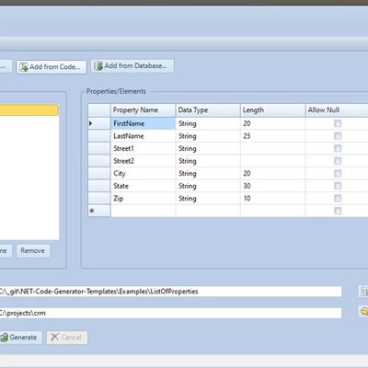Click the Data Type cell for FirstName

(208, 123)
